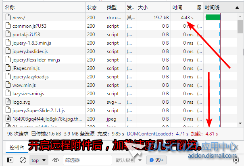The width and height of the screenshot is (244, 166).
Task: Toggle the console sidebar panel icon
Action: click(10, 160)
